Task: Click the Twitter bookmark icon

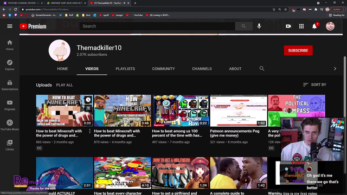Action: point(60,15)
